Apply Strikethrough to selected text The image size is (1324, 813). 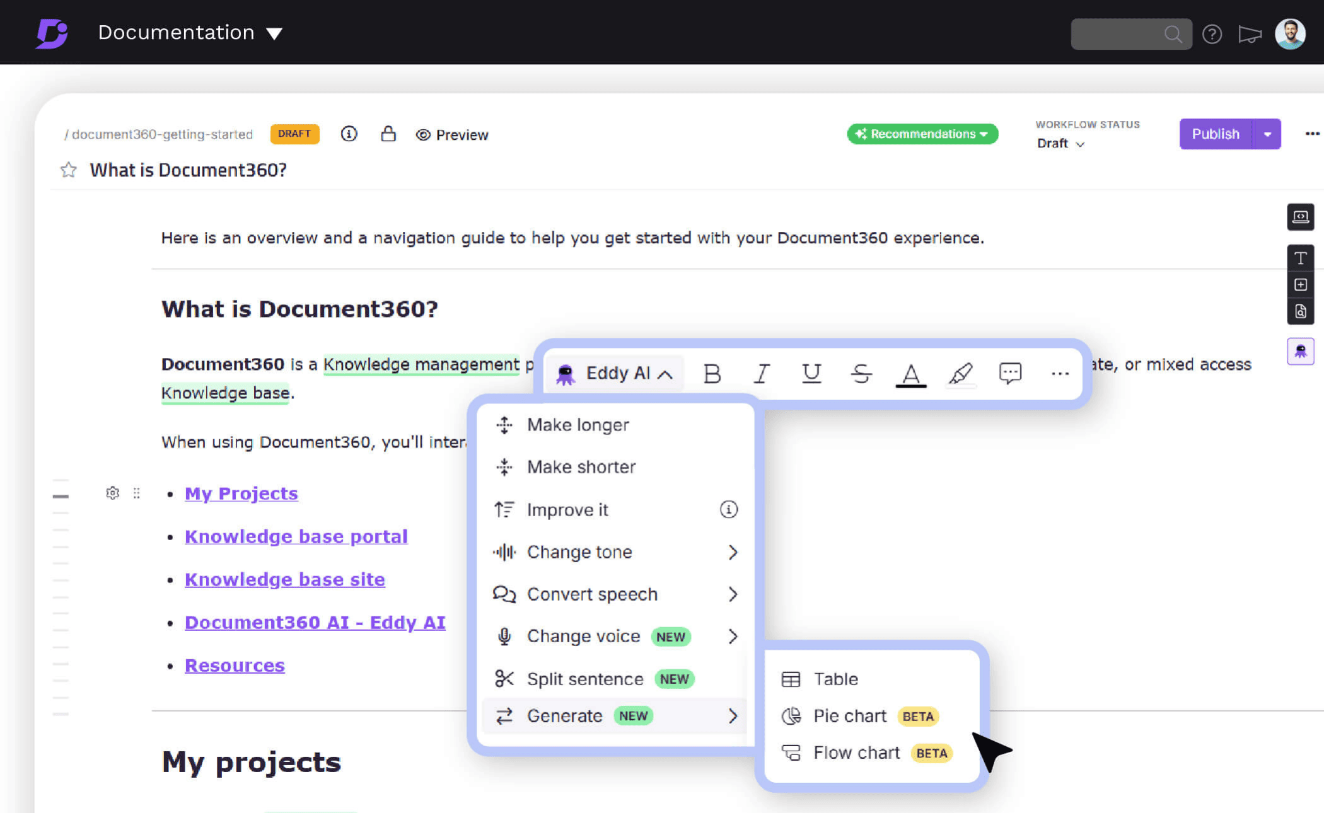coord(861,374)
